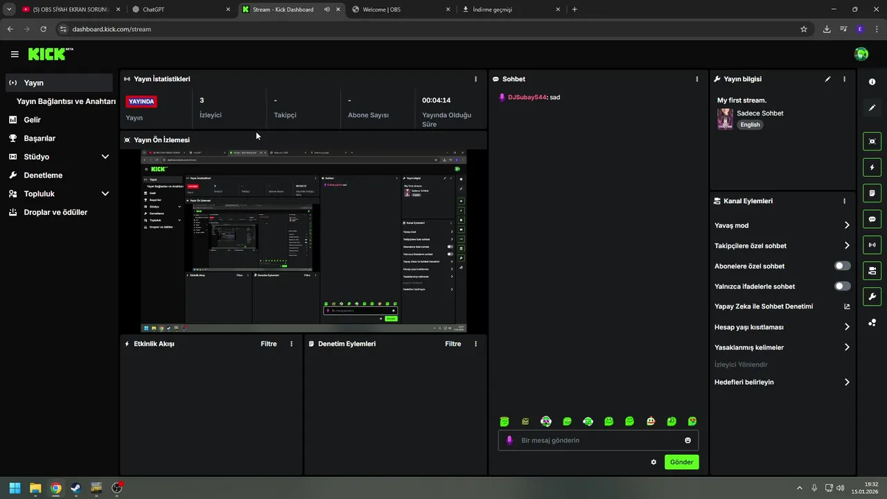Toggle Yalnızca ifadelerle sohbet switch
Screen dimensions: 887x499
point(843,286)
